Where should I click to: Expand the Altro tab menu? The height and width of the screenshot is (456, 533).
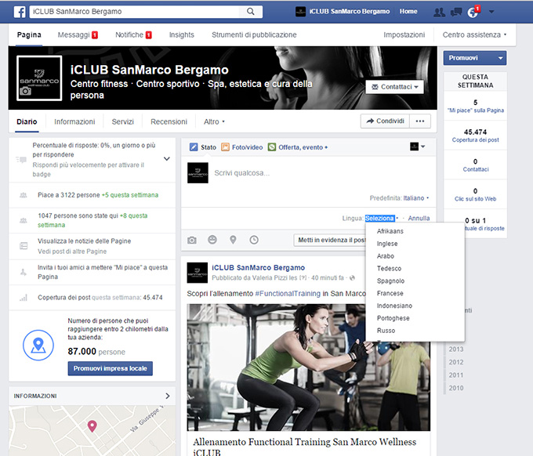[214, 121]
